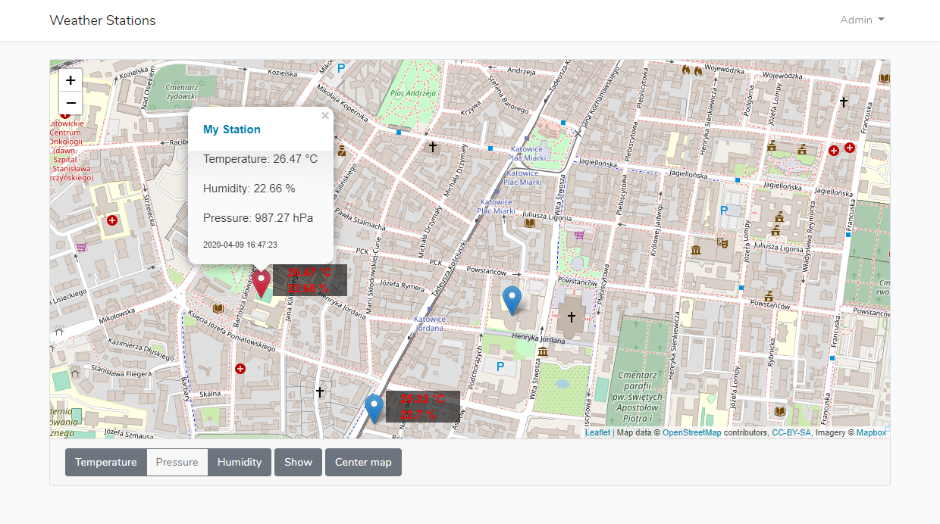Click parking icon below Henryka Jordana
Image resolution: width=940 pixels, height=524 pixels.
[500, 366]
